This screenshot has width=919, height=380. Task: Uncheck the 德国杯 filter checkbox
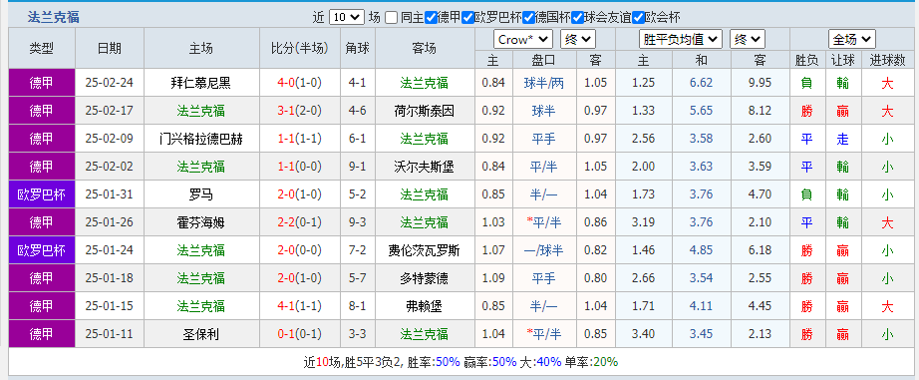coord(528,18)
